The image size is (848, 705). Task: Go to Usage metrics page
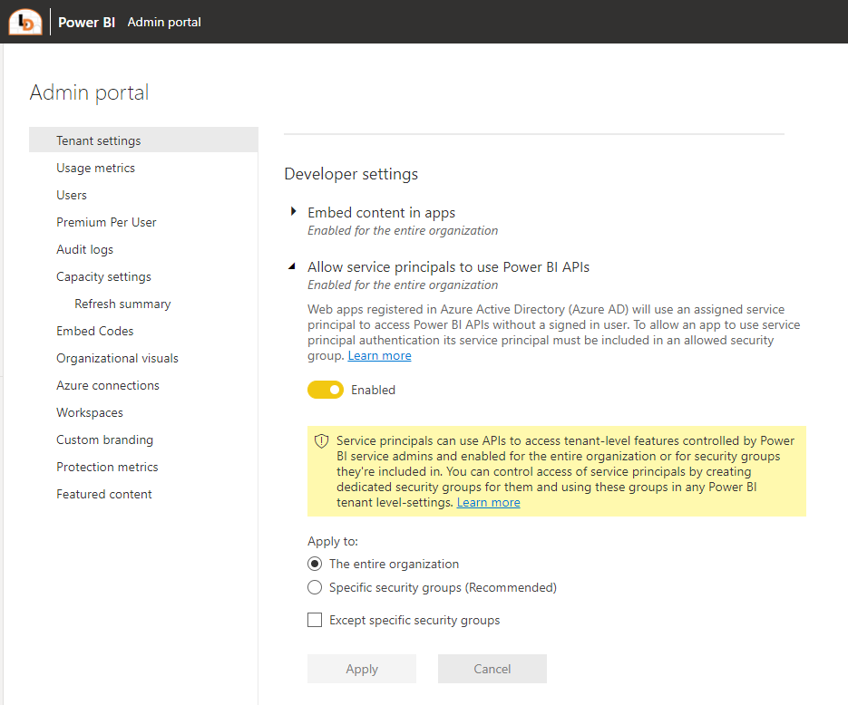click(95, 168)
